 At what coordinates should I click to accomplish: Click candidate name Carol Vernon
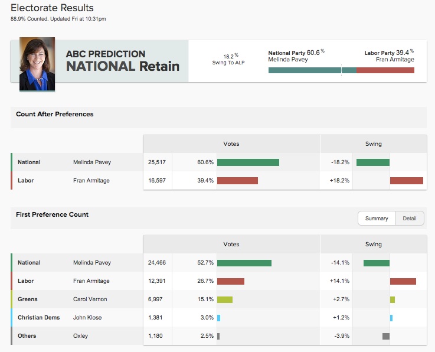tap(90, 299)
